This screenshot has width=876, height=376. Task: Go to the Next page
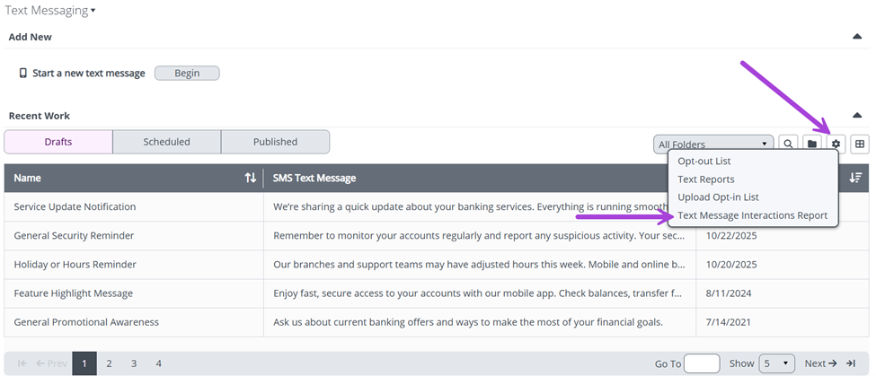coord(820,363)
